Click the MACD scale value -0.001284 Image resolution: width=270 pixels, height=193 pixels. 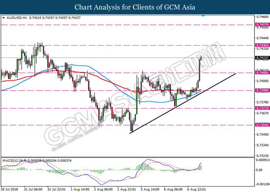coord(263,184)
